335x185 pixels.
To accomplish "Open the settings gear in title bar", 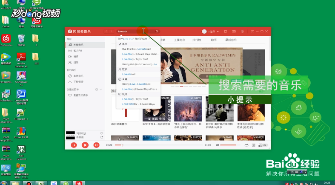I will (x=242, y=32).
